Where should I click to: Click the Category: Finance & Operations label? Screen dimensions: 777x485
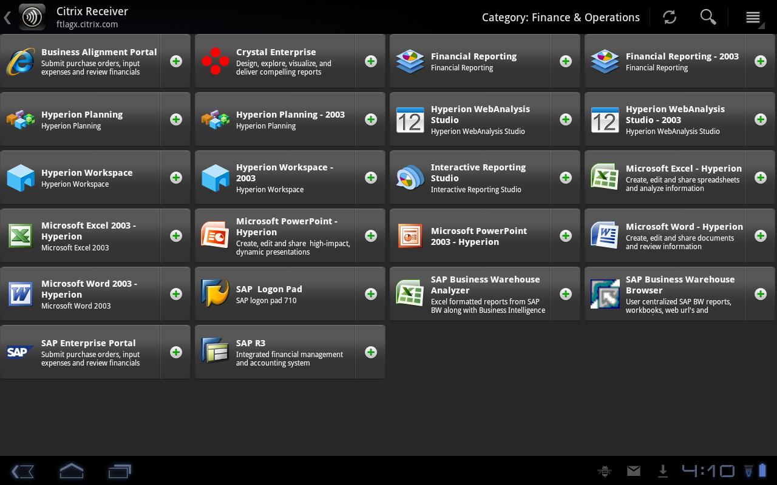pos(561,18)
